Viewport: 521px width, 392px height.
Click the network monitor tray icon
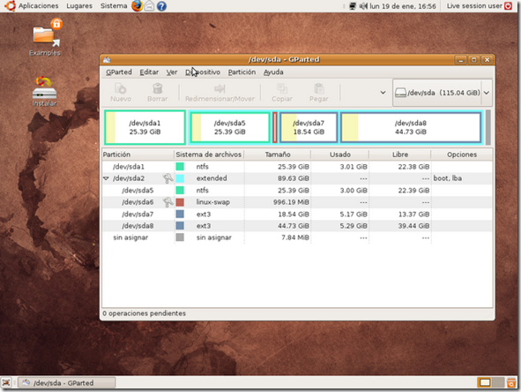(x=353, y=6)
